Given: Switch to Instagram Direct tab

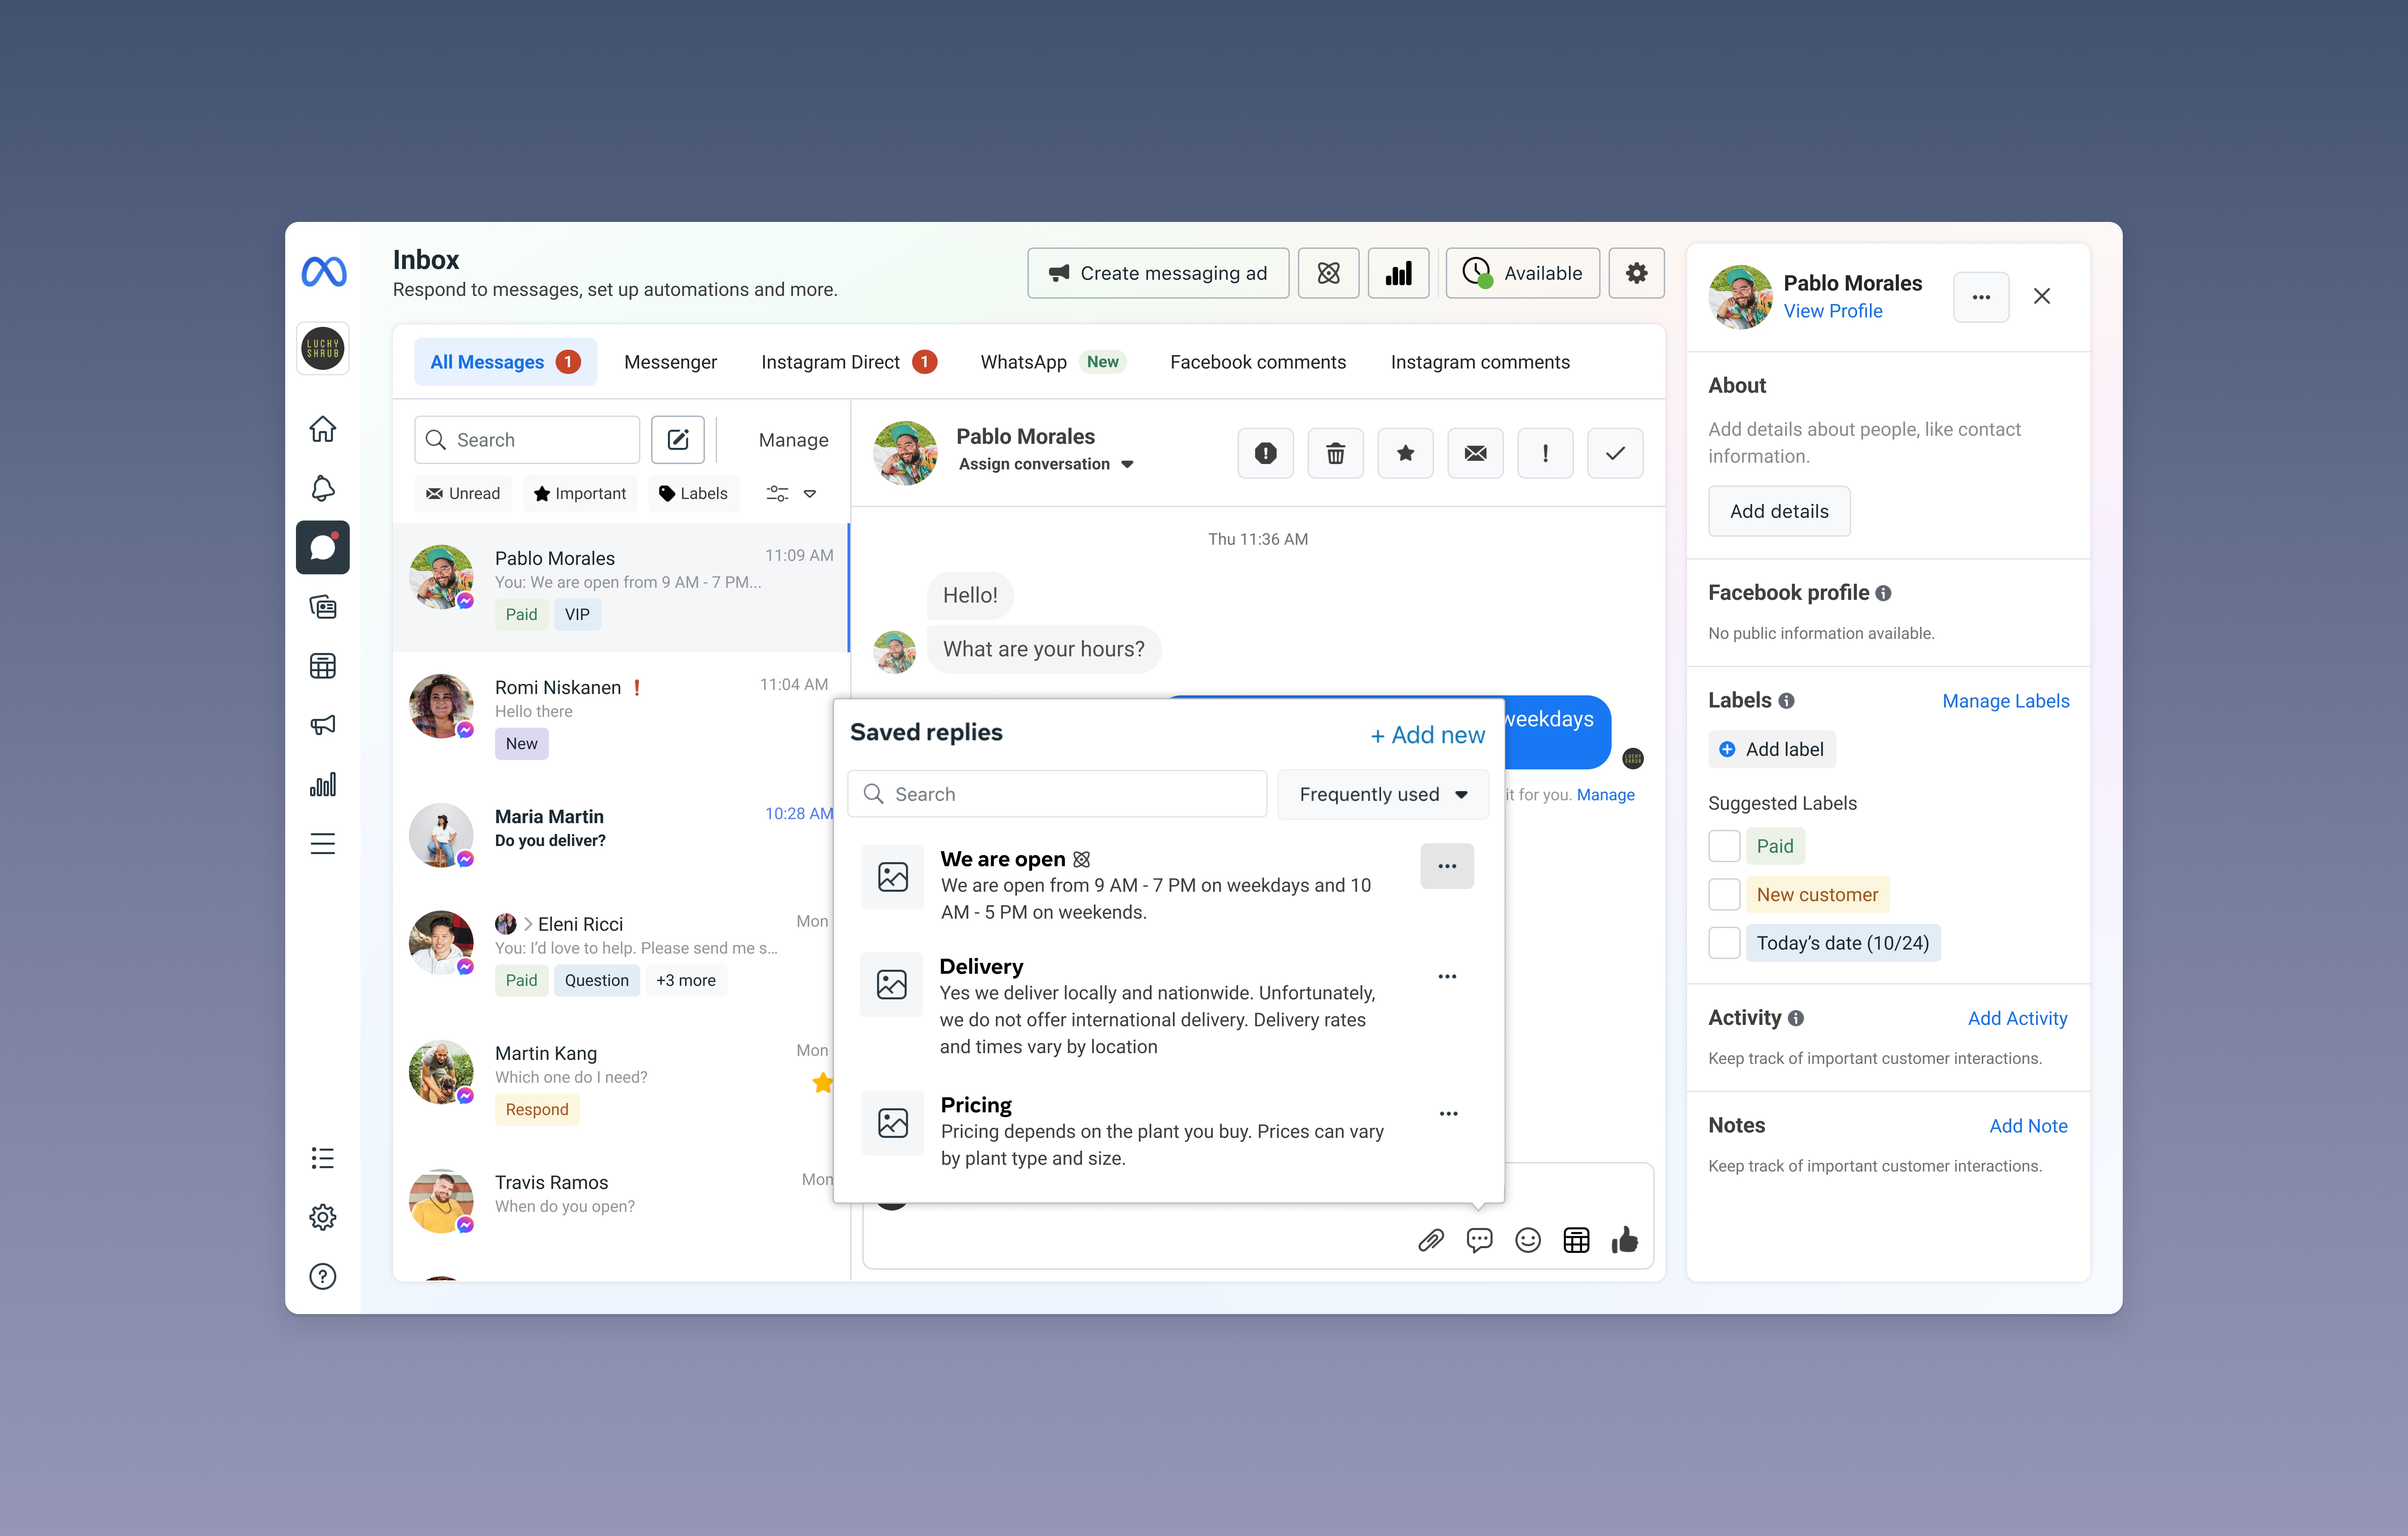Looking at the screenshot, I should click(849, 362).
